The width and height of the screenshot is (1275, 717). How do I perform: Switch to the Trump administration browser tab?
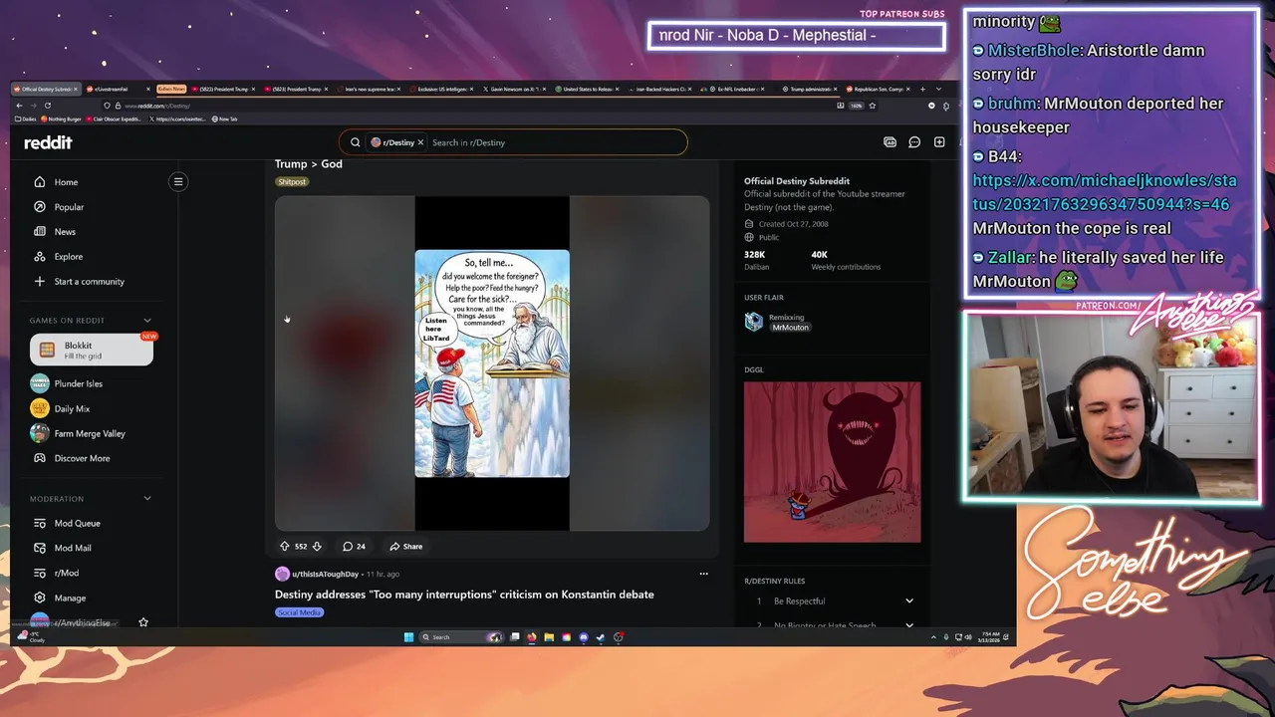813,90
